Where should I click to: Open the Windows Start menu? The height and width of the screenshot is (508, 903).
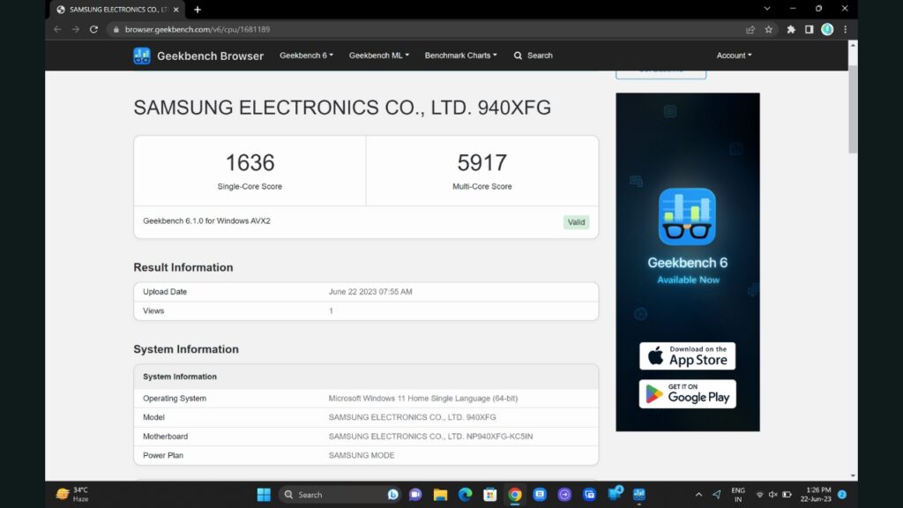click(264, 495)
